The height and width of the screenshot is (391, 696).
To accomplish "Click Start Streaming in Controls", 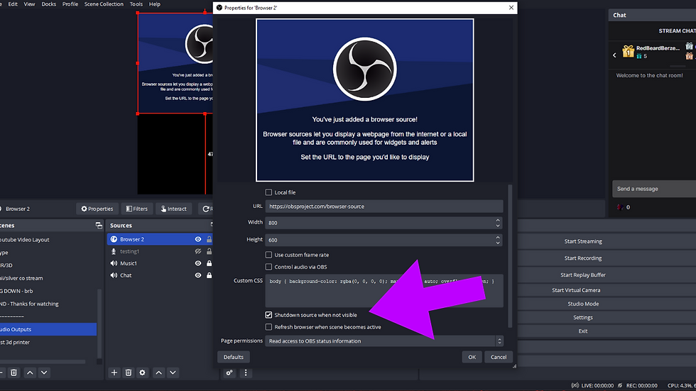I will click(583, 241).
